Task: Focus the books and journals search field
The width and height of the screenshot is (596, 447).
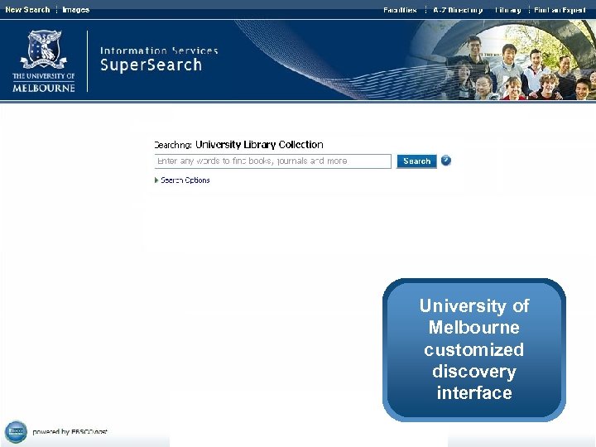Action: click(x=272, y=161)
